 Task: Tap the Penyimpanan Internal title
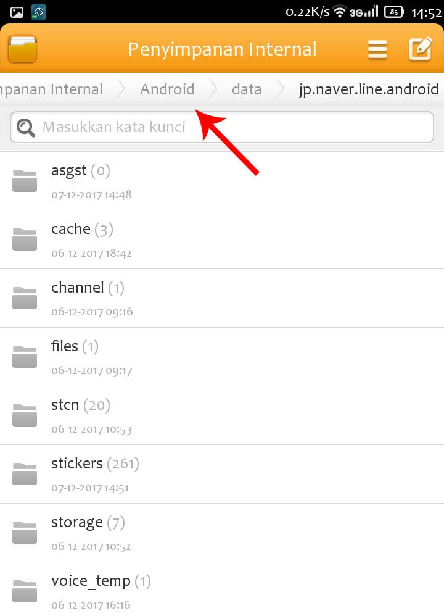tap(222, 49)
